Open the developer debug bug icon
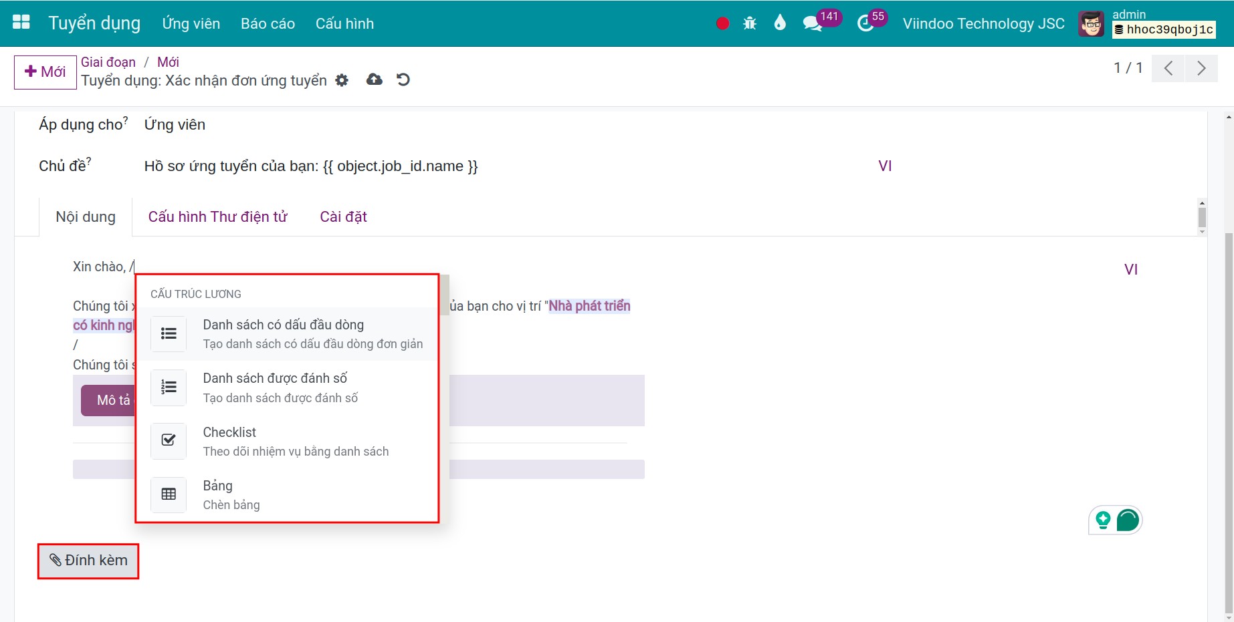This screenshot has width=1234, height=622. click(750, 22)
